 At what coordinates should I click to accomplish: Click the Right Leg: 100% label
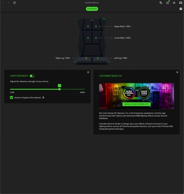point(63,58)
